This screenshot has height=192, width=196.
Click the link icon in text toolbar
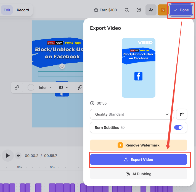coord(17,87)
